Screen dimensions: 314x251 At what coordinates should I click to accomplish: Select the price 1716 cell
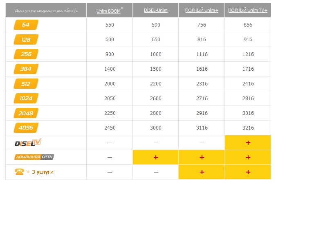[248, 69]
